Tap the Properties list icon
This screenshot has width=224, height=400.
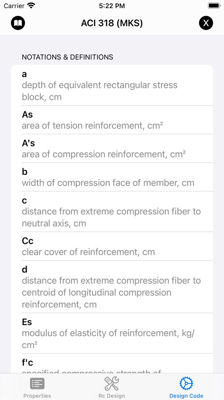click(x=37, y=384)
